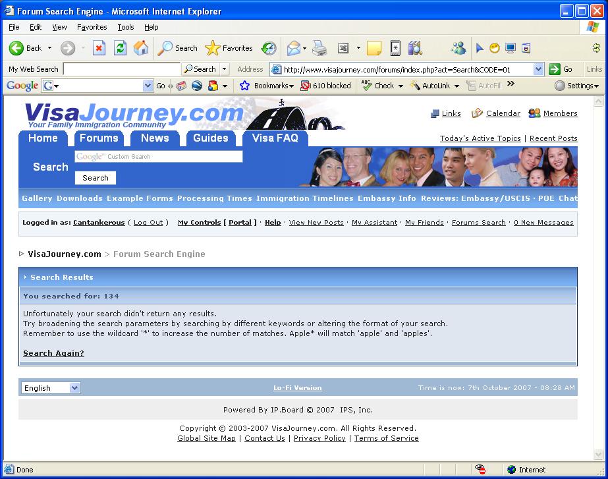Click the My Web Search text box
This screenshot has width=608, height=479.
coord(122,69)
